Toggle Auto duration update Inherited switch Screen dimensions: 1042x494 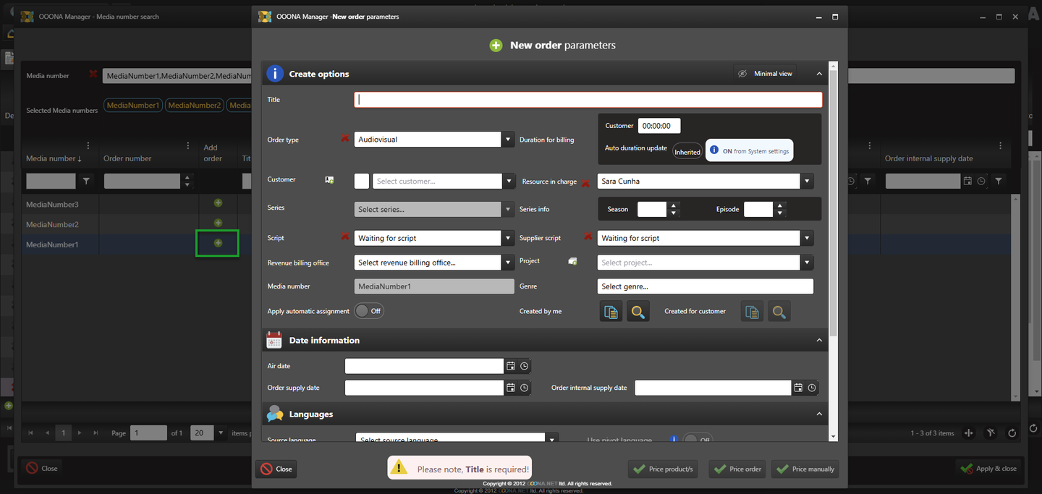[687, 151]
